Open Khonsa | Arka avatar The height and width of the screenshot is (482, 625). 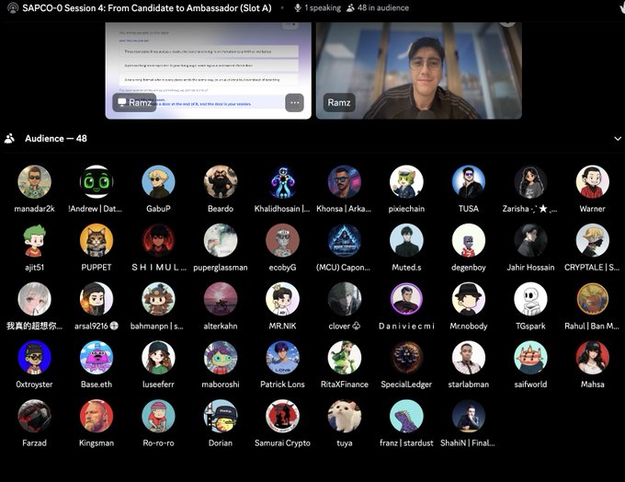345,182
